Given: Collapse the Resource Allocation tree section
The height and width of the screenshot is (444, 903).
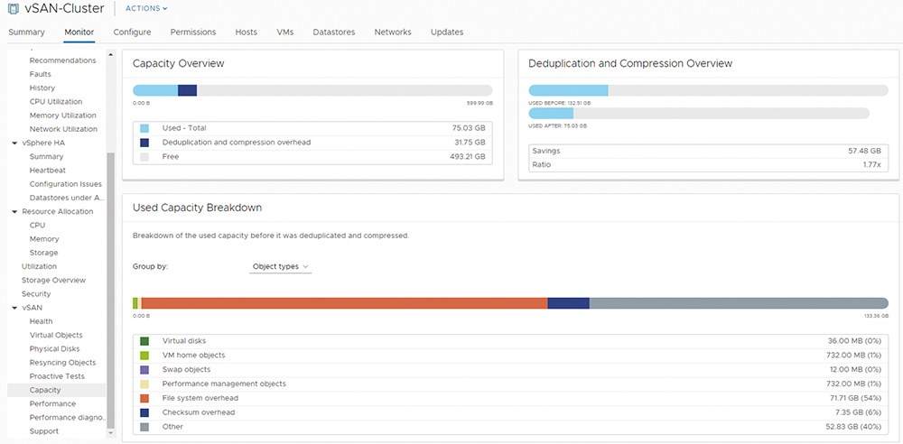Looking at the screenshot, I should click(x=14, y=211).
